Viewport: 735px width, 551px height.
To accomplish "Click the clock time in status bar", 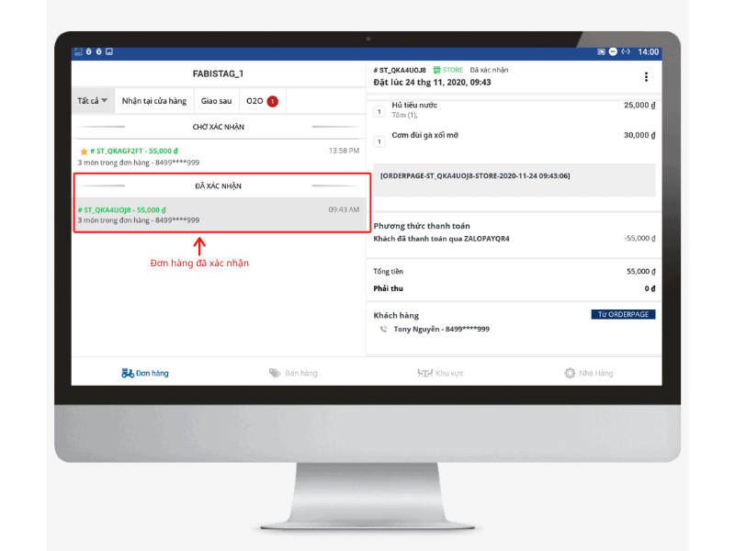I will click(x=648, y=52).
